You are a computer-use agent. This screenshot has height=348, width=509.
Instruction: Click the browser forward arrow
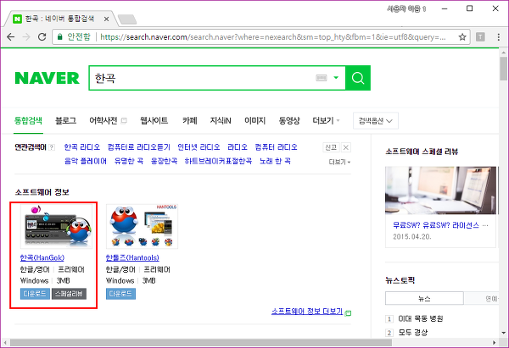(26, 37)
